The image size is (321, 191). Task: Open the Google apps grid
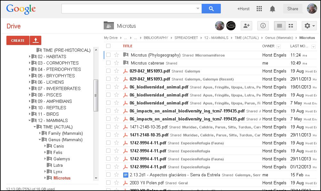(x=259, y=9)
